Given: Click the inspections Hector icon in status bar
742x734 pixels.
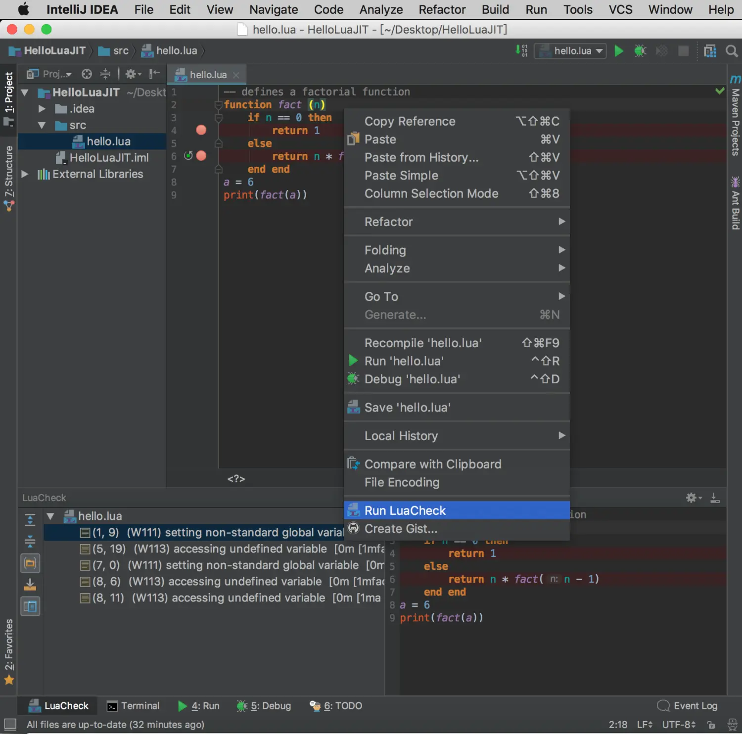Looking at the screenshot, I should 733,725.
